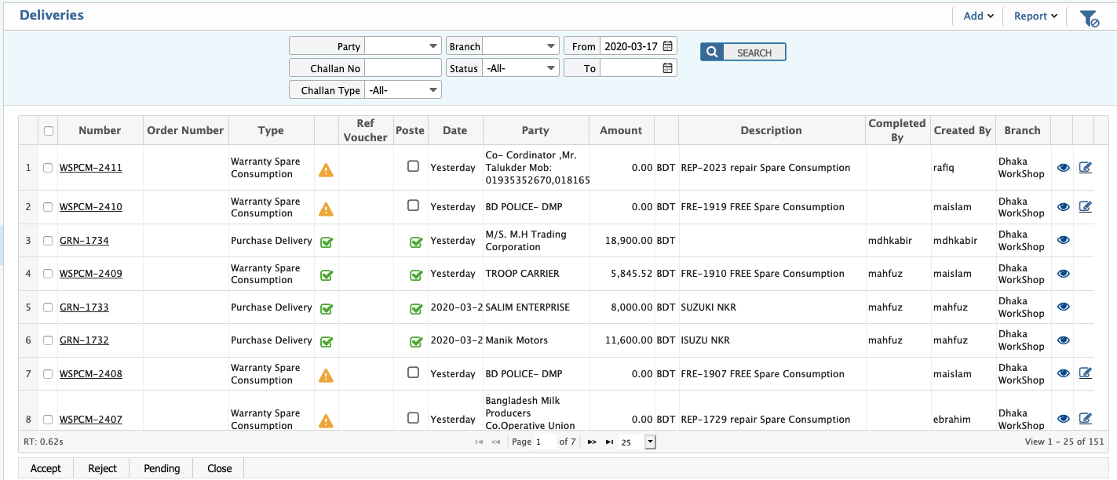
Task: Open the Add menu
Action: tap(978, 16)
